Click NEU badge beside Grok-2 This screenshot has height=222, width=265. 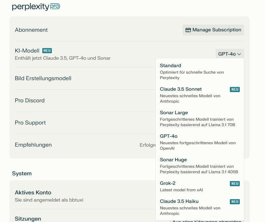coord(235,183)
